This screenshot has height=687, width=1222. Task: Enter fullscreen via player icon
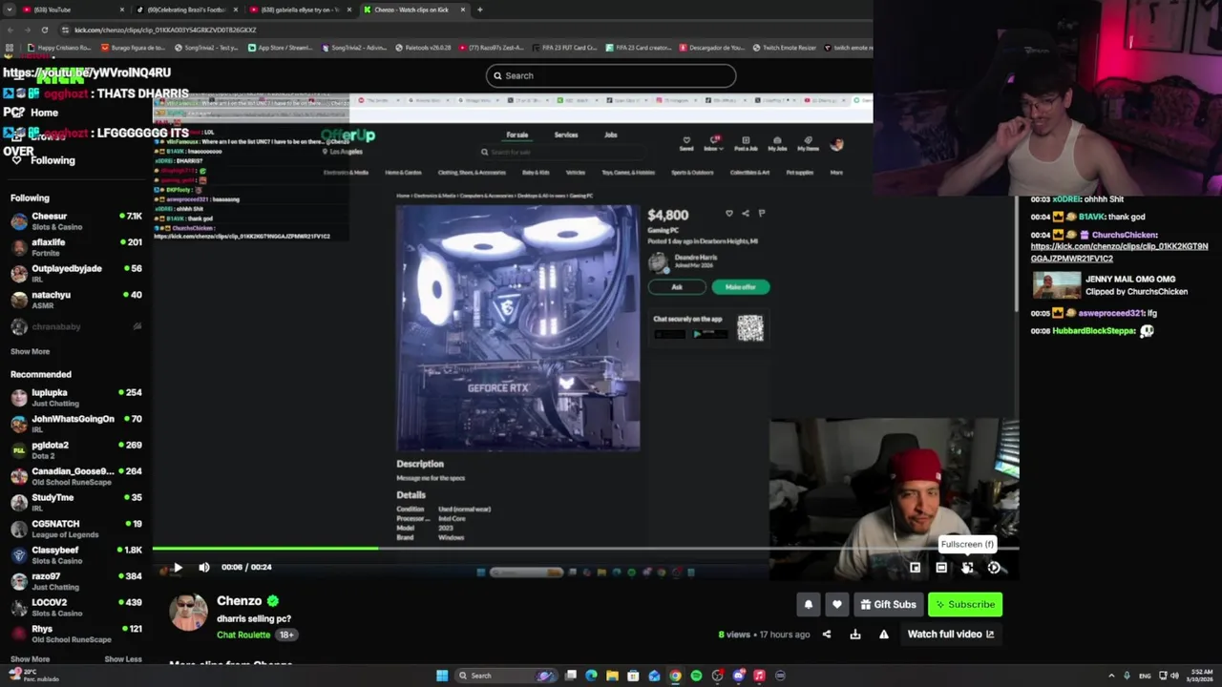tap(967, 568)
